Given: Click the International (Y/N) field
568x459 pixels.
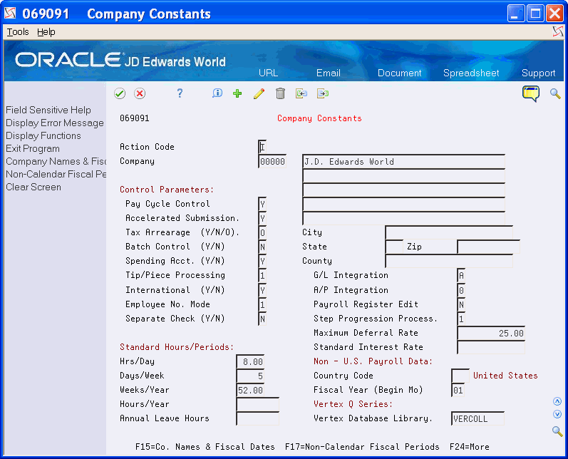Looking at the screenshot, I should tap(262, 290).
